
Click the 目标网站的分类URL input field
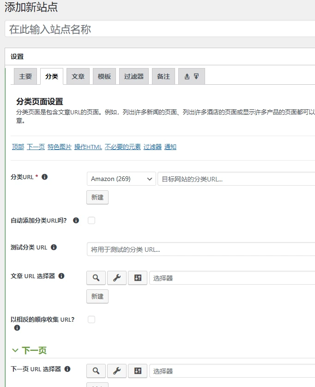tap(236, 179)
